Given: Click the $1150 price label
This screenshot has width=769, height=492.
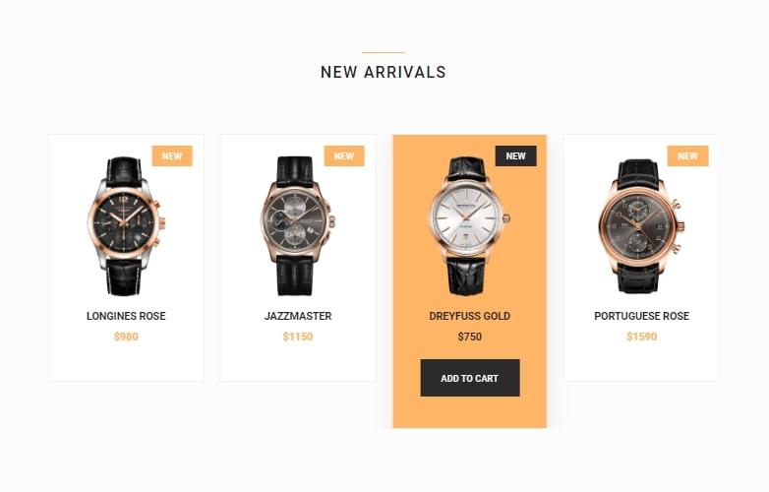Looking at the screenshot, I should coord(298,337).
